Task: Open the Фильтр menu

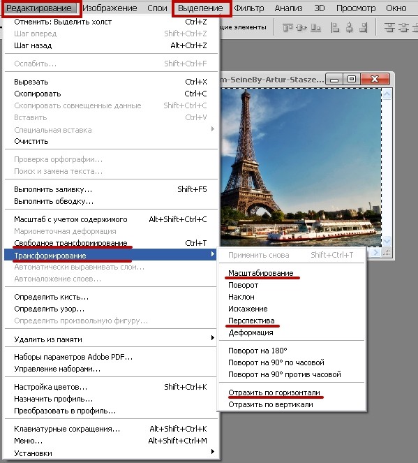Action: [249, 8]
